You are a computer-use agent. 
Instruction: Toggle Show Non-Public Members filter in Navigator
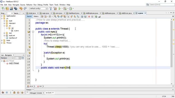pos(14,92)
